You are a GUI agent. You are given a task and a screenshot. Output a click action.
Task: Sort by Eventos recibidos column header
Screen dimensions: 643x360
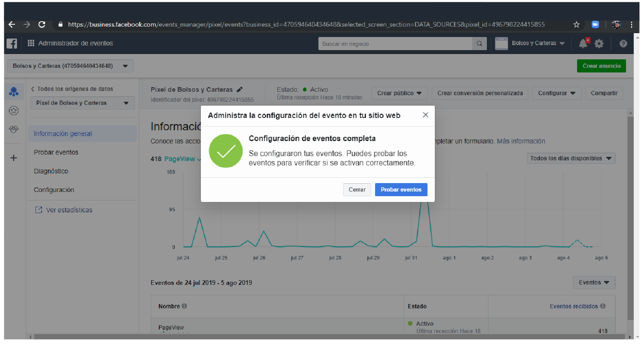tap(574, 306)
